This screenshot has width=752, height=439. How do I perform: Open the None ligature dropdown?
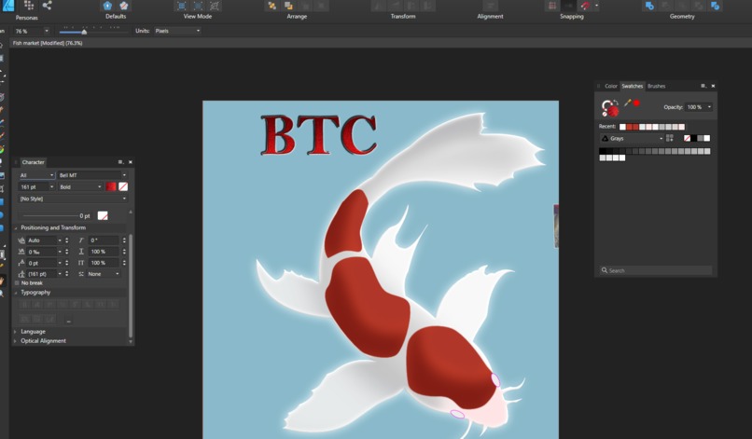coord(104,274)
